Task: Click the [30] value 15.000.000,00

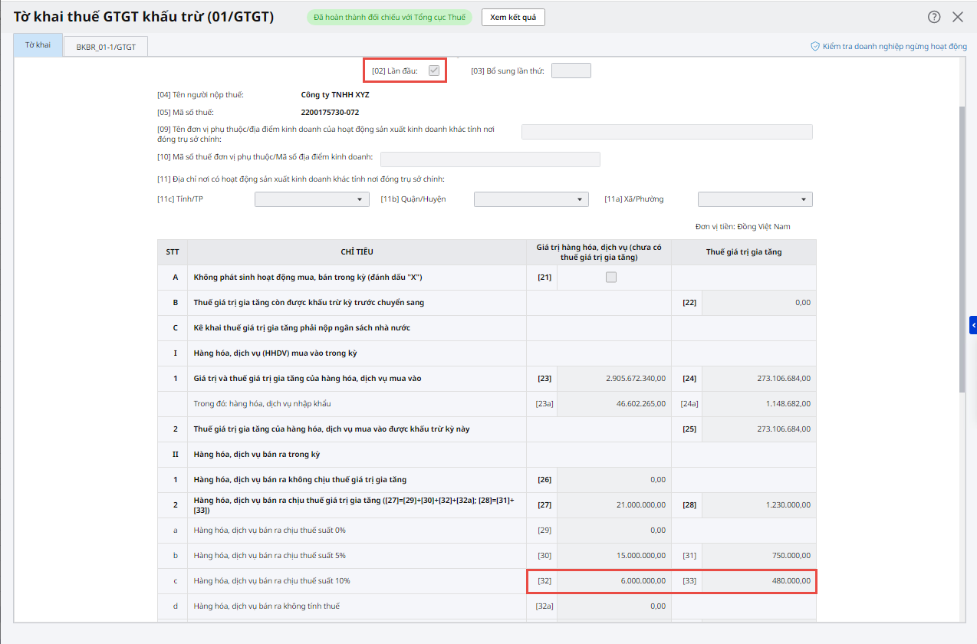Action: pyautogui.click(x=614, y=556)
